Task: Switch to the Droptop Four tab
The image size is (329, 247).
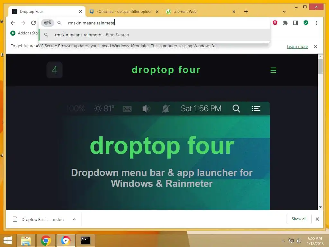Action: (x=47, y=12)
